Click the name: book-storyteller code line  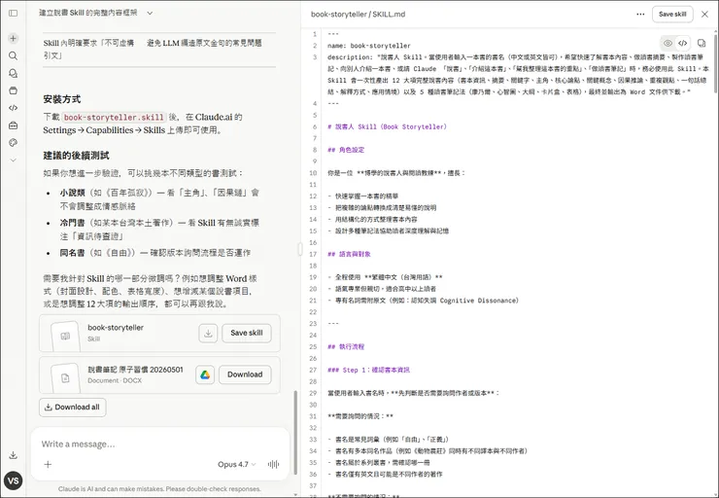(x=369, y=46)
